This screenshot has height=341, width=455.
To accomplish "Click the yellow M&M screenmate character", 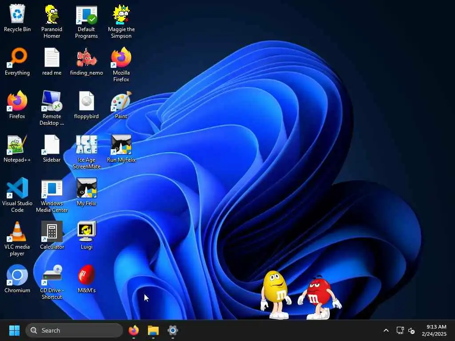I will (275, 294).
